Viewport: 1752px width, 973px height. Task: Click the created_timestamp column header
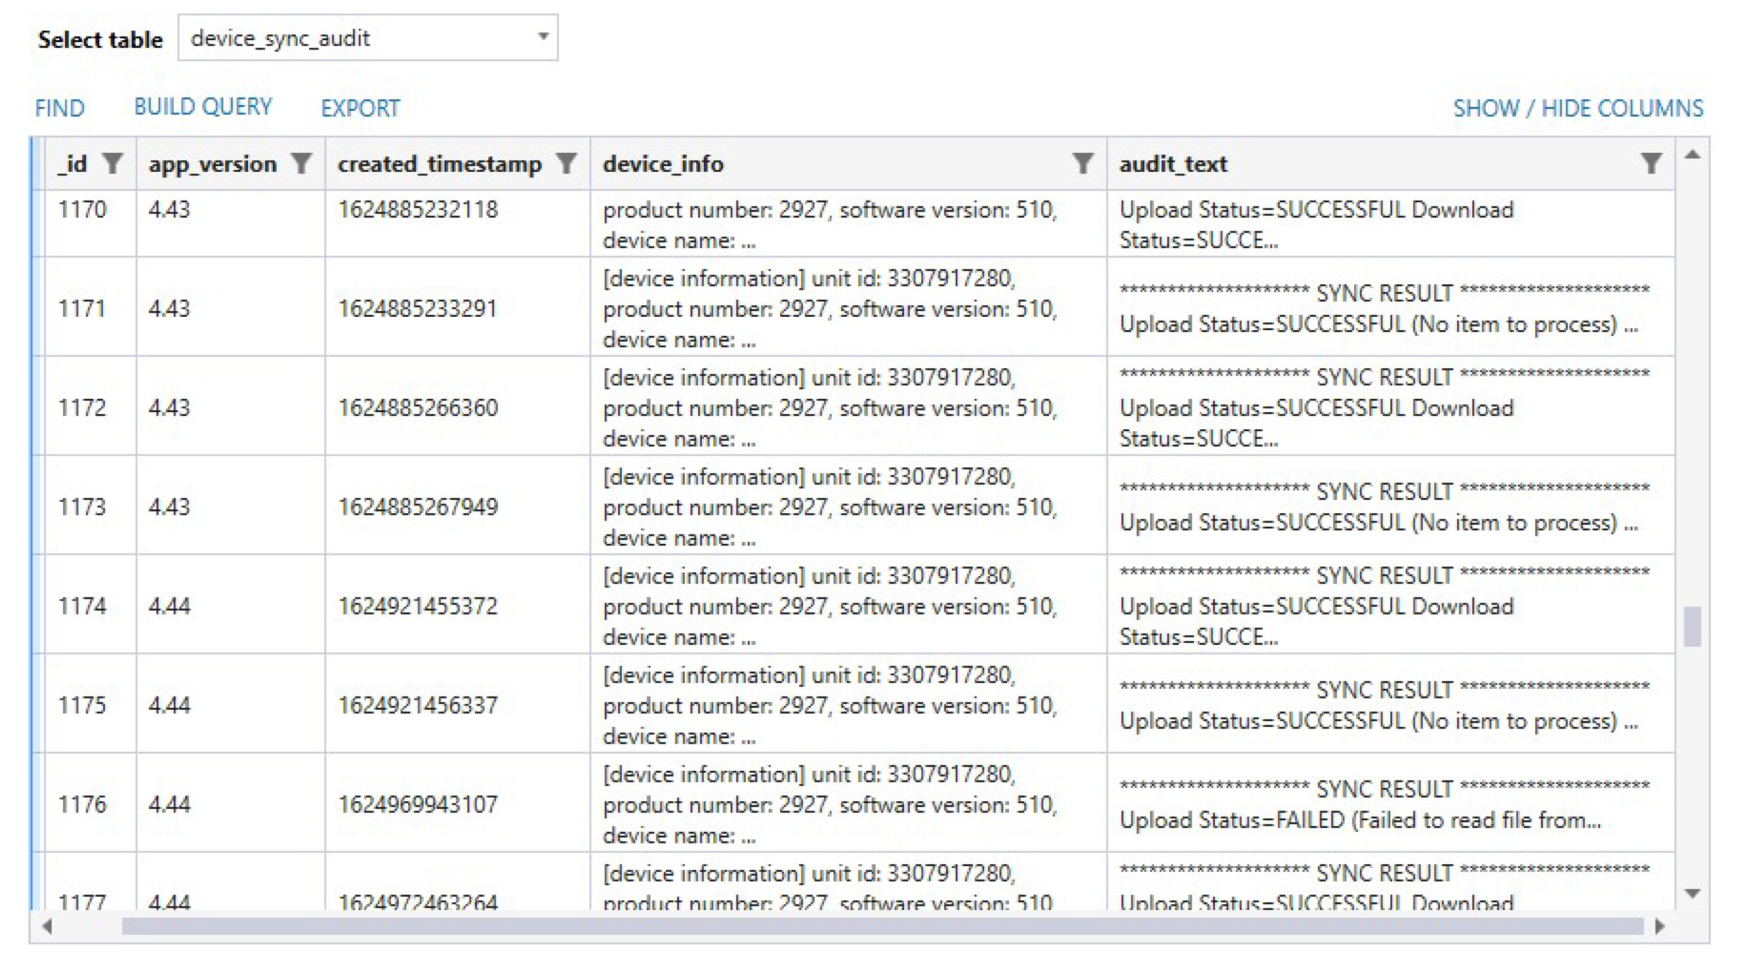(x=439, y=164)
